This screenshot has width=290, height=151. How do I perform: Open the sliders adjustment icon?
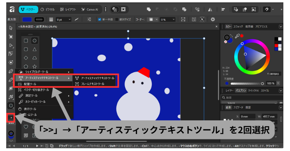(x=89, y=19)
